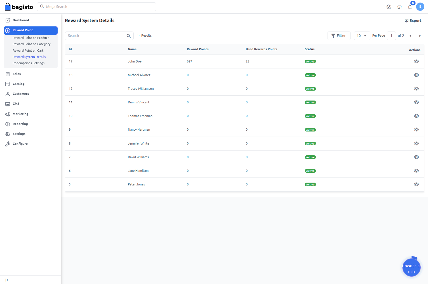Click the page number input
428x284 pixels.
[391, 36]
